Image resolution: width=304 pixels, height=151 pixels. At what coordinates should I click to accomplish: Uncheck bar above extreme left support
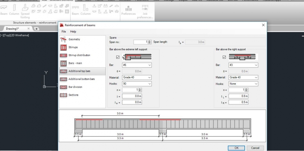(118, 57)
